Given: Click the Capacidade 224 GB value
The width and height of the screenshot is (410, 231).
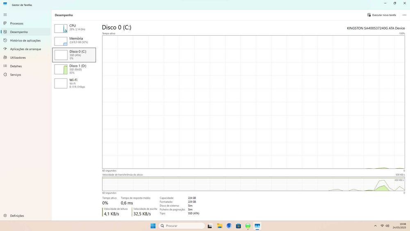Looking at the screenshot, I should pos(192,198).
